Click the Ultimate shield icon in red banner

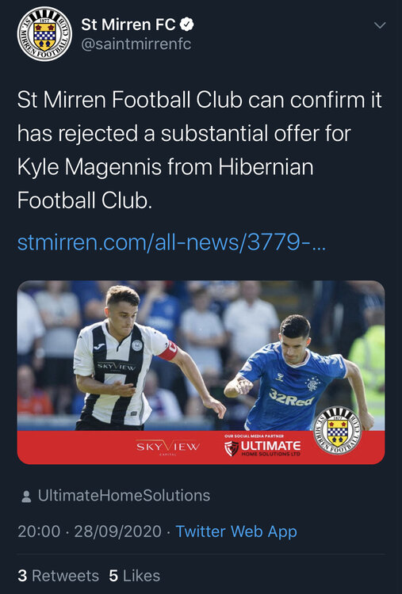232,448
